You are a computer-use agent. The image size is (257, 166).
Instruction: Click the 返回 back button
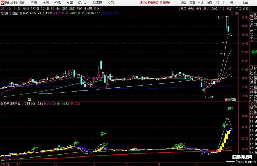click(245, 8)
